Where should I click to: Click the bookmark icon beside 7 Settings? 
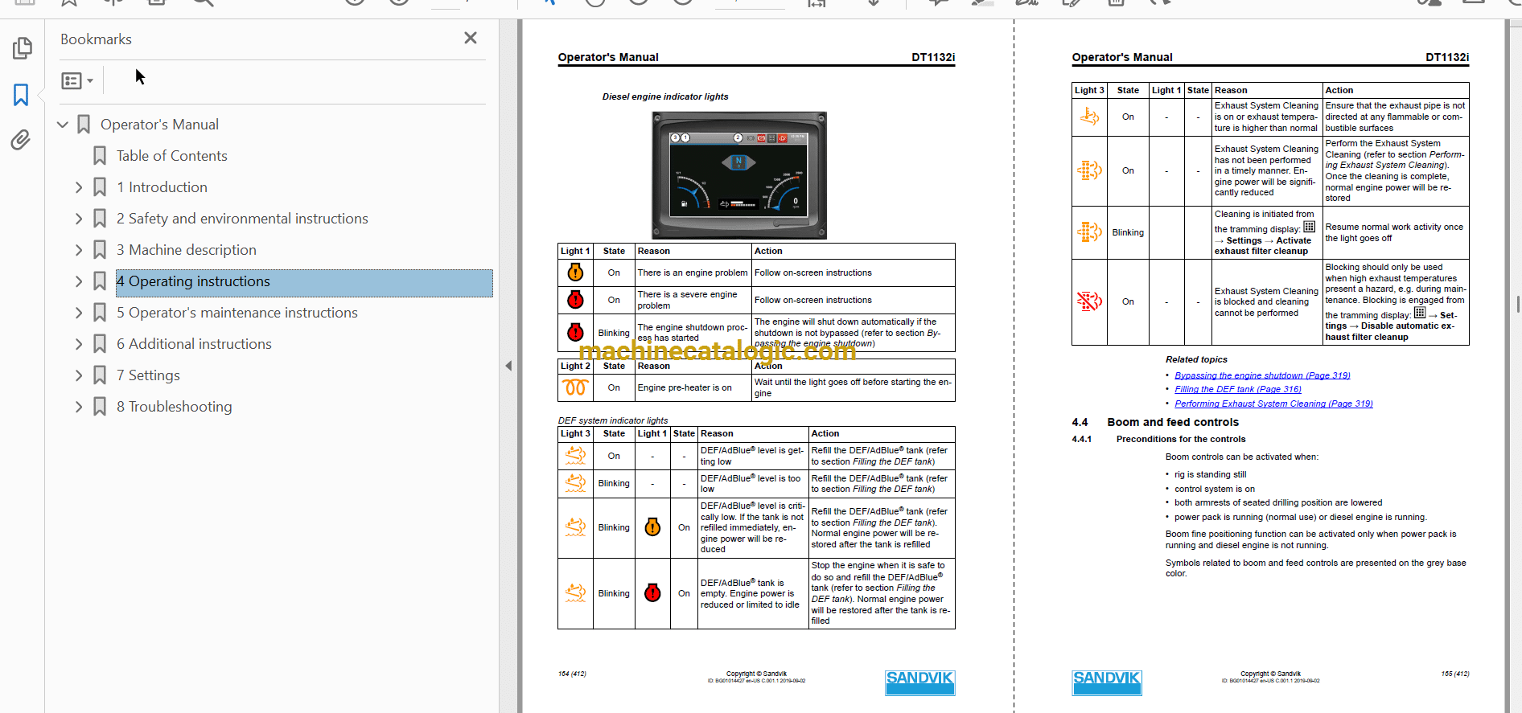[100, 375]
